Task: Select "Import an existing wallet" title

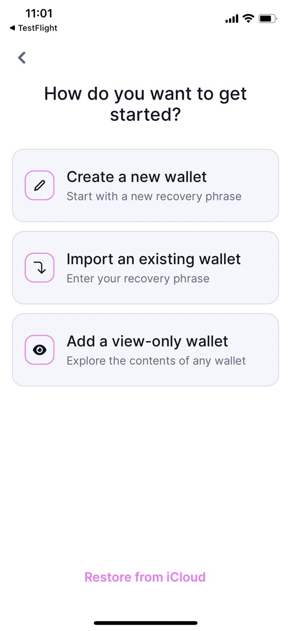Action: point(154,259)
